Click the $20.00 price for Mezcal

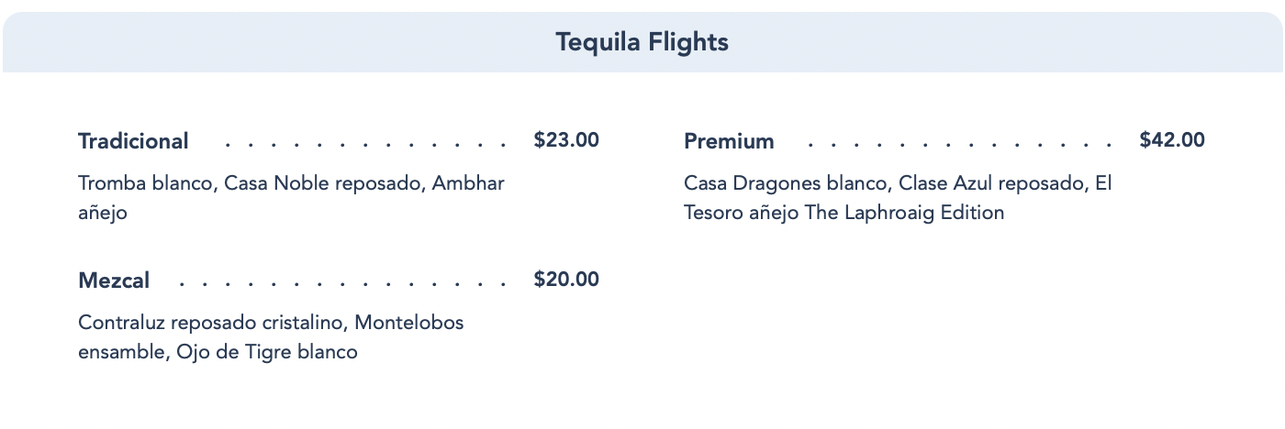coord(566,280)
